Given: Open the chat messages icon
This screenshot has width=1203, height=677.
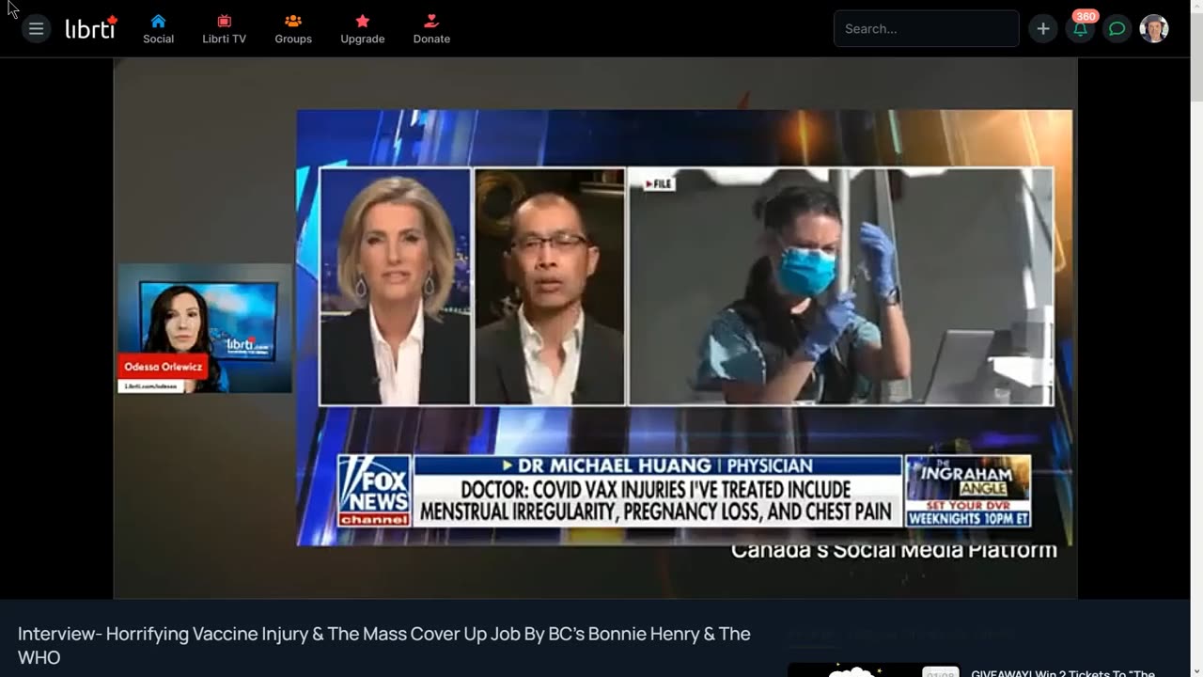Looking at the screenshot, I should pos(1117,28).
